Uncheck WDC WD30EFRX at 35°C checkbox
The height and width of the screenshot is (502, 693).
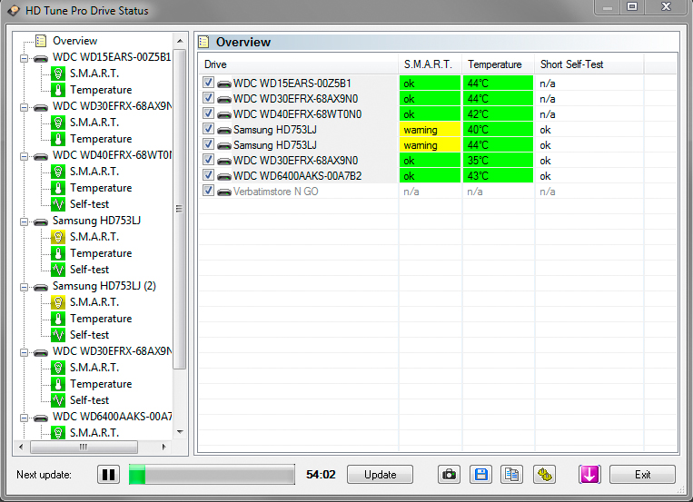pyautogui.click(x=208, y=160)
